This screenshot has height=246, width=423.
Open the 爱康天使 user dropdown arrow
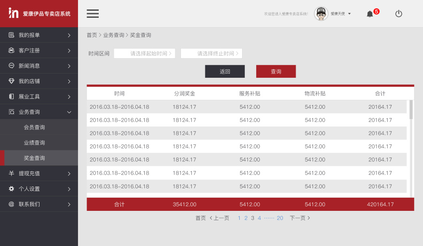coord(349,14)
